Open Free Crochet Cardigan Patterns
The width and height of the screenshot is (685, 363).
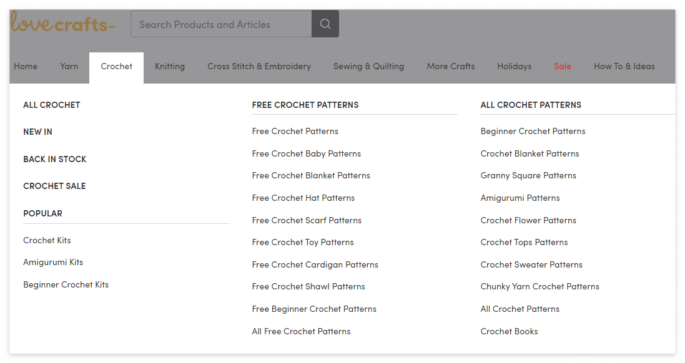(315, 264)
